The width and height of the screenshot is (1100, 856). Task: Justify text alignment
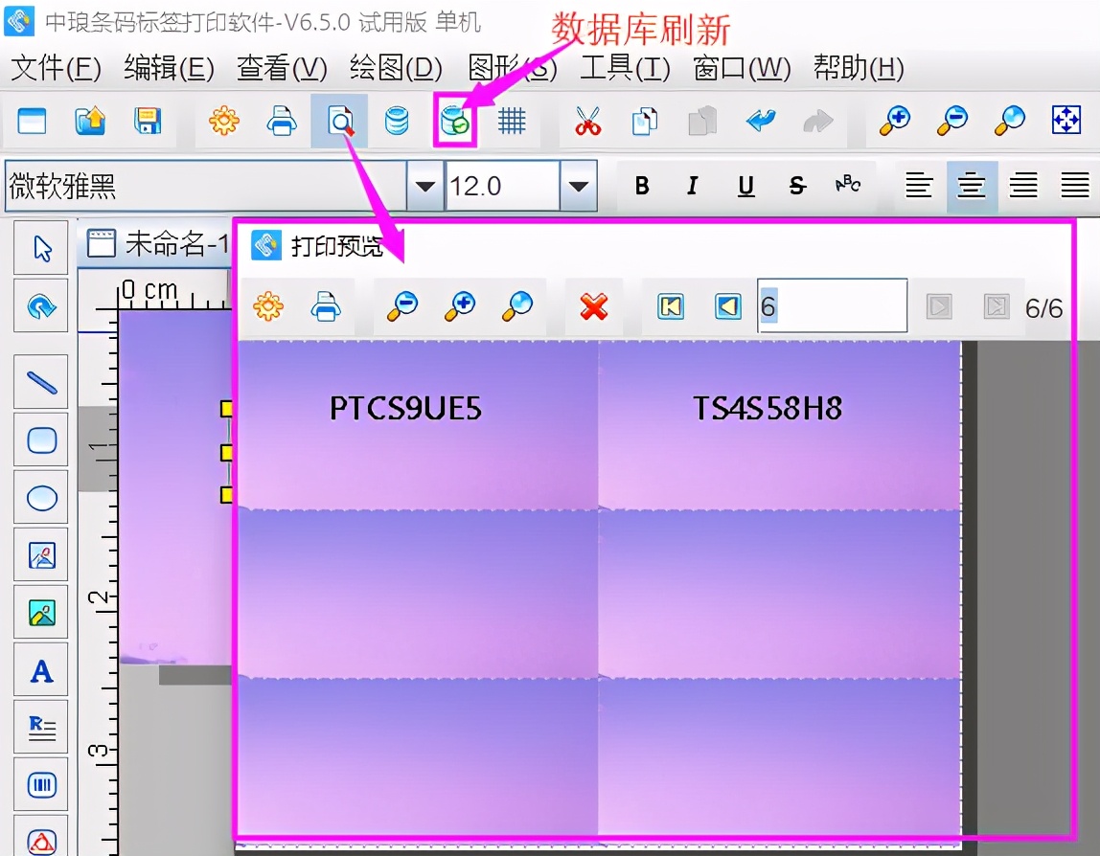click(x=1075, y=186)
